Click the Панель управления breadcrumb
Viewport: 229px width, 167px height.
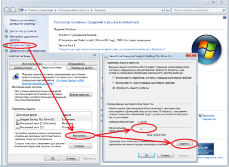(41, 10)
